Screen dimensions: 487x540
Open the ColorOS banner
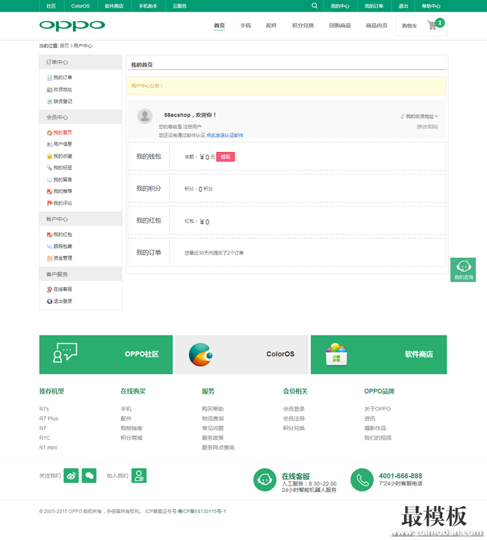[242, 355]
